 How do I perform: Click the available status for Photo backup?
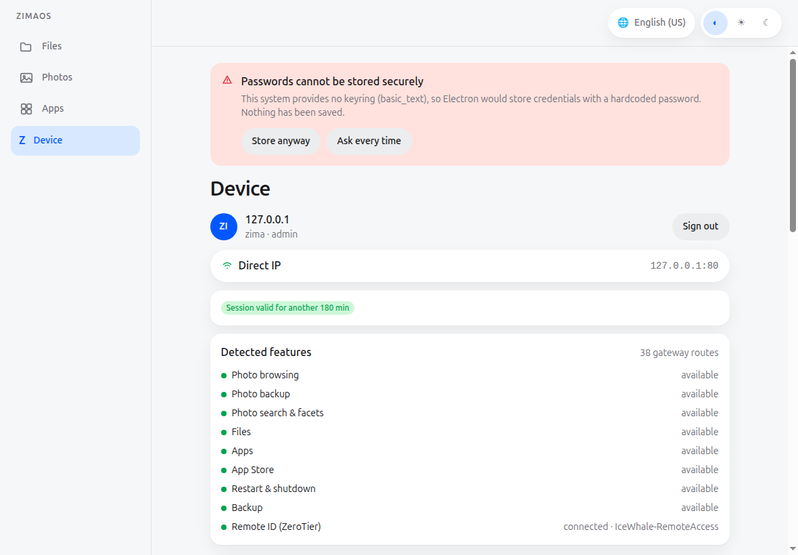[x=700, y=394]
